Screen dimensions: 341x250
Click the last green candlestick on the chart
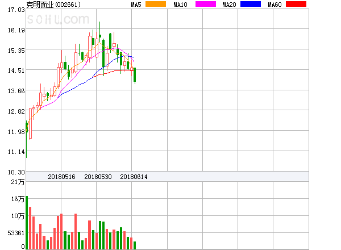135,75
